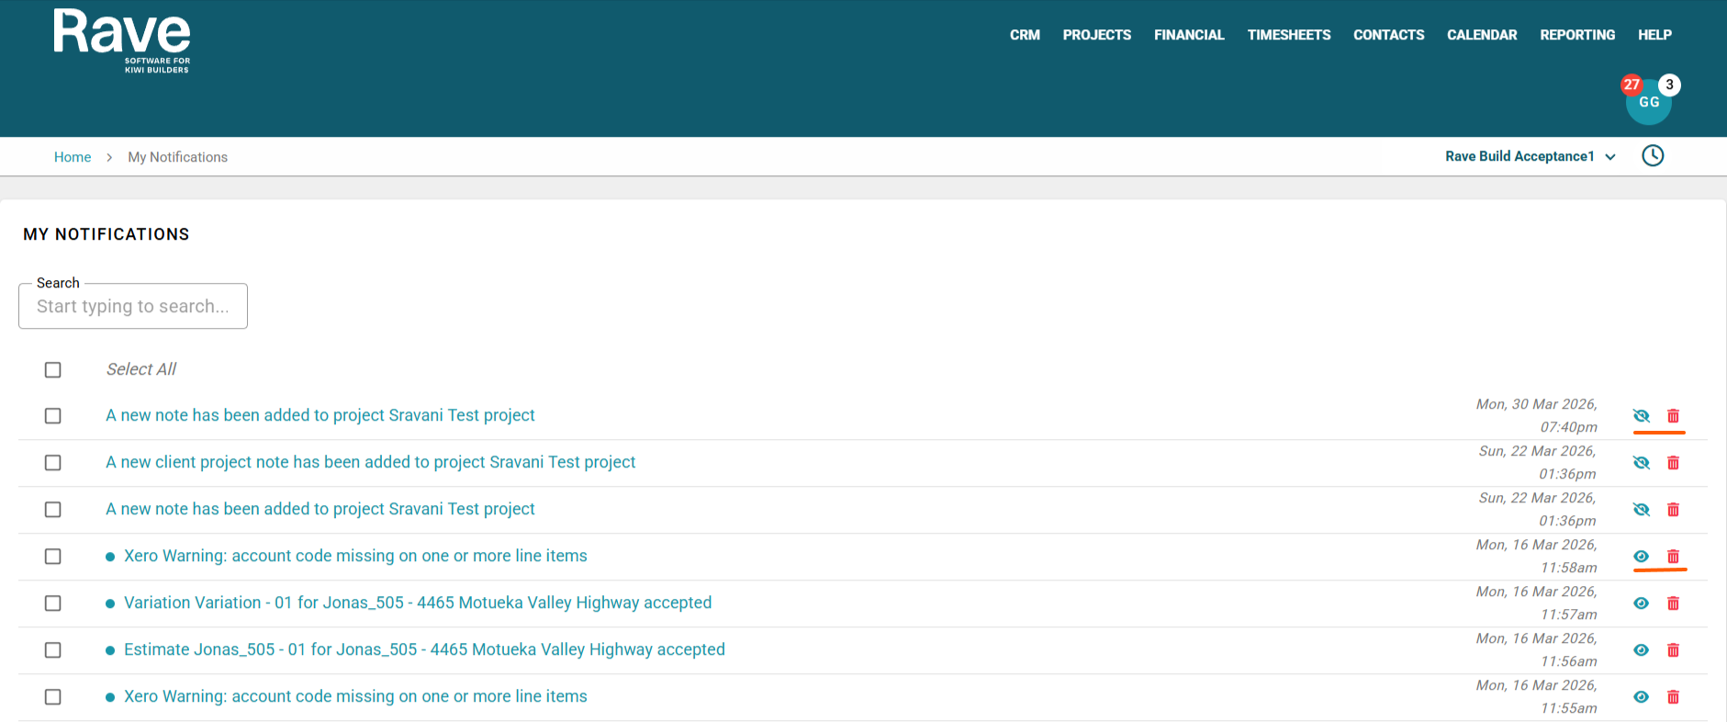Screen dimensions: 1727x722
Task: Go to the Home breadcrumb link
Action: tap(73, 157)
